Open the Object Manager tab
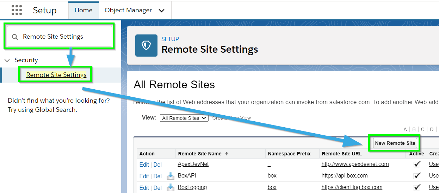439x193 pixels. click(x=128, y=10)
